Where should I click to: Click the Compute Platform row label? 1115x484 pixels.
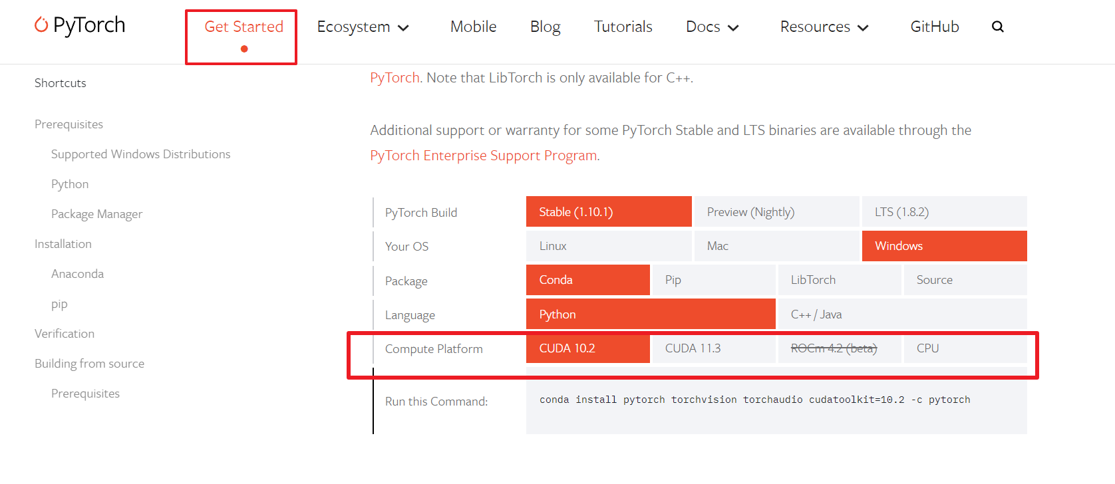click(x=434, y=349)
